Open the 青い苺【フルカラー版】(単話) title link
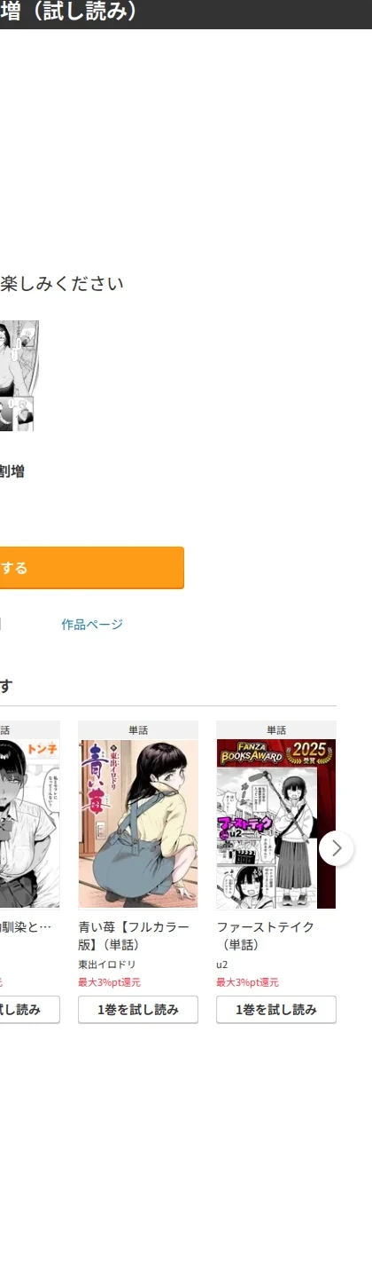Viewport: 372px width, 1268px height. tap(134, 935)
